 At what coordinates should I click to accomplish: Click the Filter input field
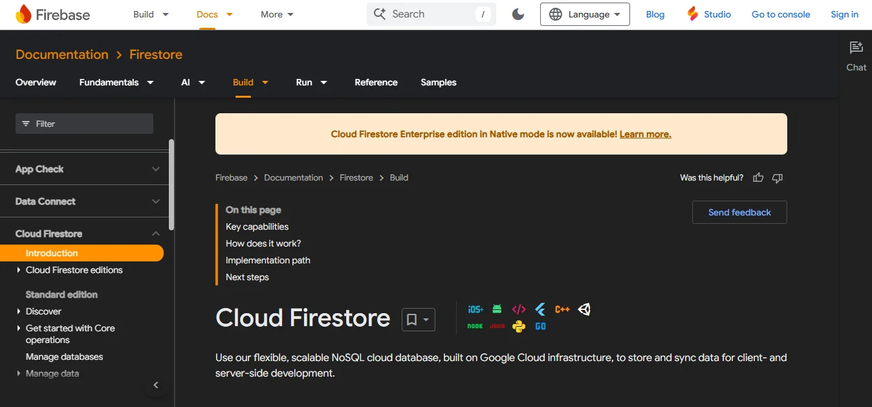click(x=84, y=122)
